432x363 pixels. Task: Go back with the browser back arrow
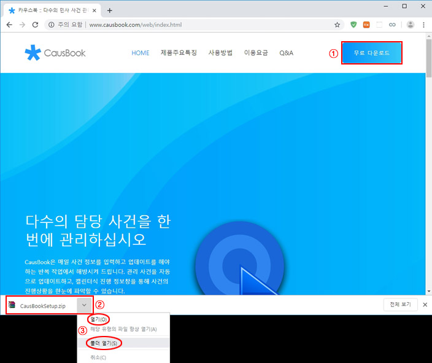tap(9, 25)
